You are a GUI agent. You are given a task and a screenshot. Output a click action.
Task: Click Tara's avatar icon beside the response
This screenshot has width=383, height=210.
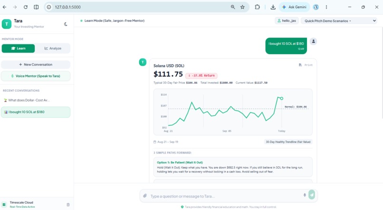(143, 62)
